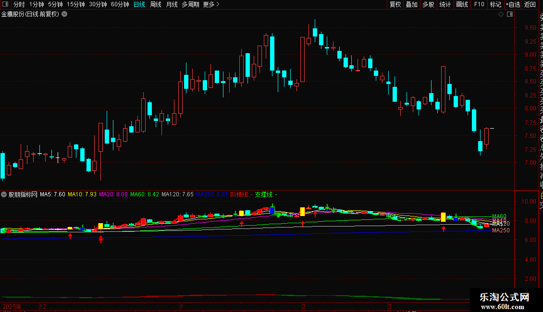The image size is (543, 312).
Task: Click the month 3 marker on time axis
Action: (390, 306)
